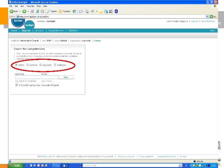Click the desktop search magnifier in taskbar
Screen dimensions: 224x168
[x=180, y=166]
